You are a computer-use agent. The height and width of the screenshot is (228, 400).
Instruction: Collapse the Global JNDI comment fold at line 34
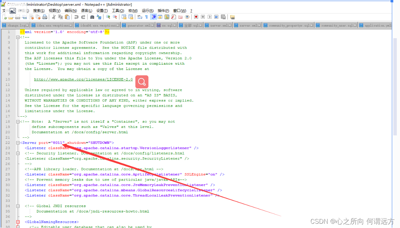[x=18, y=206]
